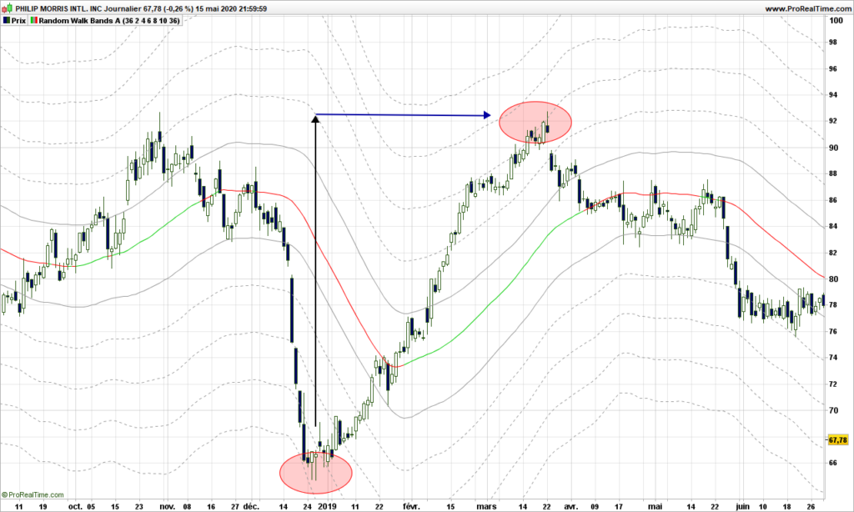This screenshot has width=854, height=512.
Task: Select the 80 level on the price axis
Action: [833, 279]
